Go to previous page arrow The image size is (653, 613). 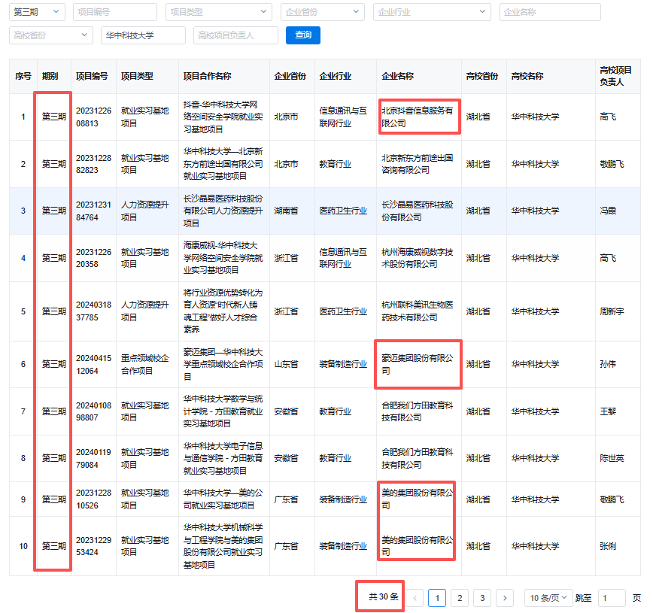click(x=415, y=598)
